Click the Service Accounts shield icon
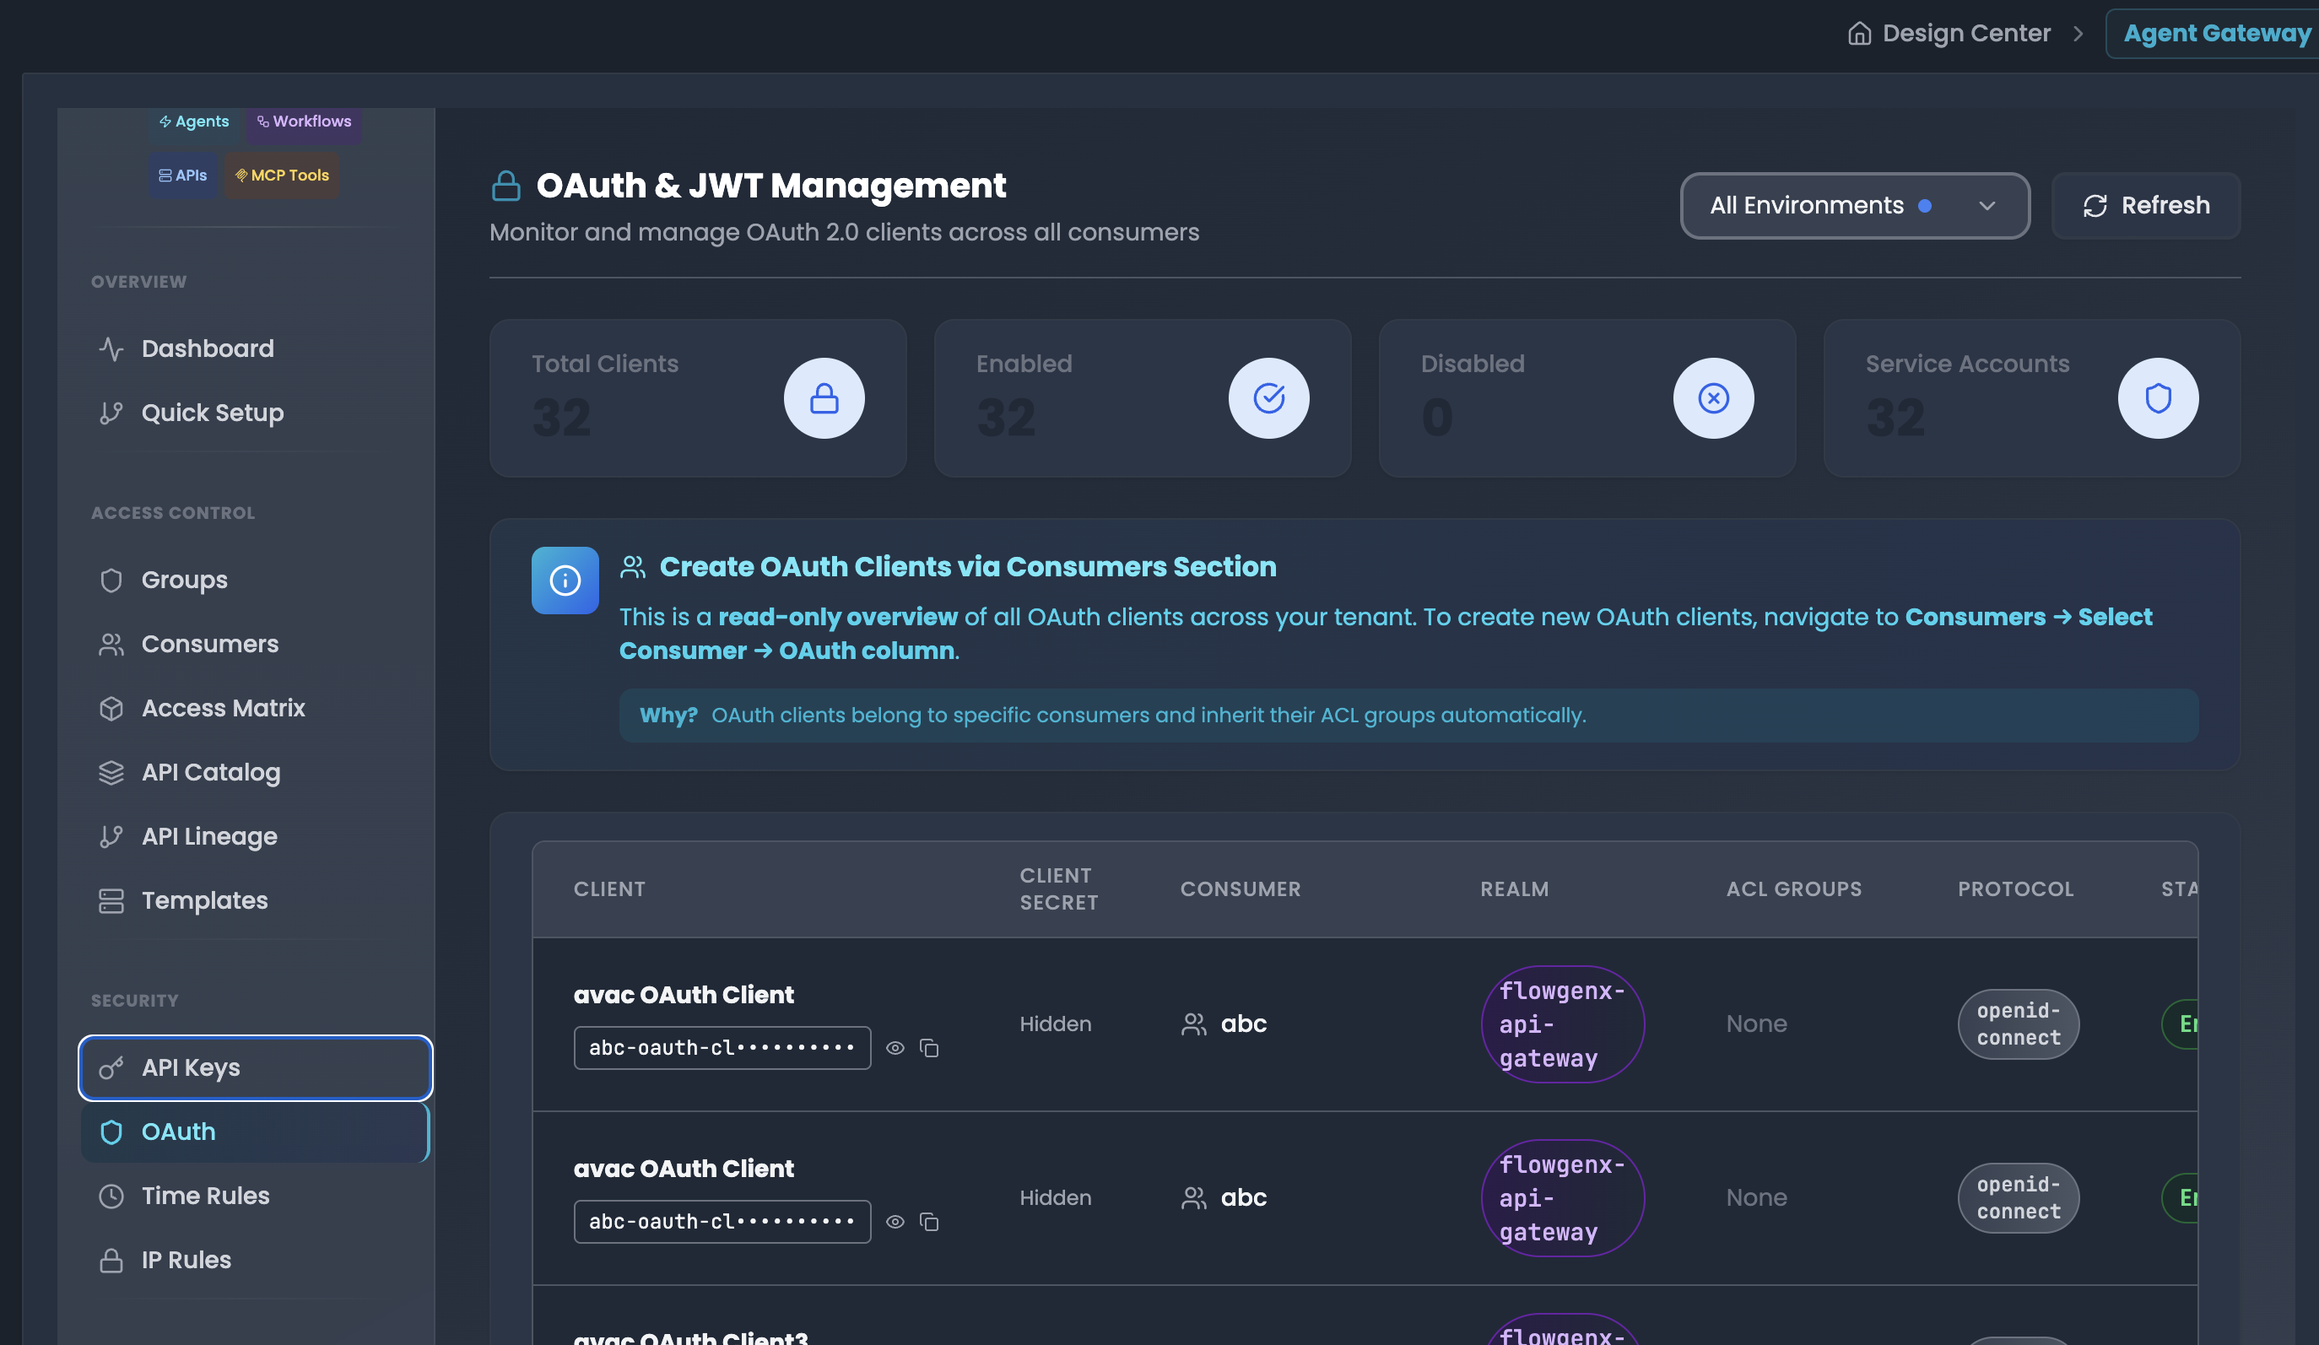The image size is (2319, 1345). (x=2157, y=398)
